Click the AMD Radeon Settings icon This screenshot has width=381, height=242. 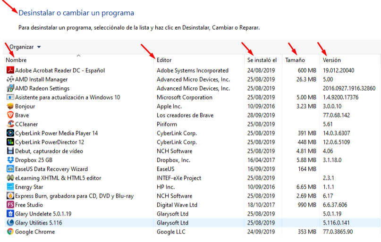point(10,88)
